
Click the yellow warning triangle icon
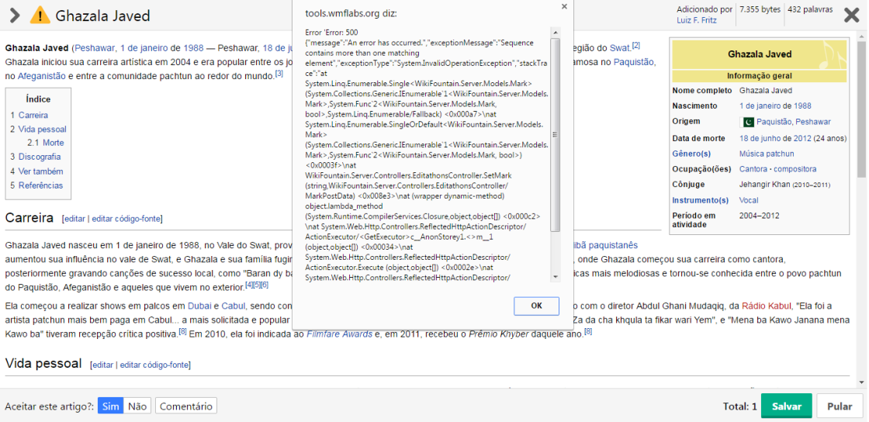coord(40,15)
